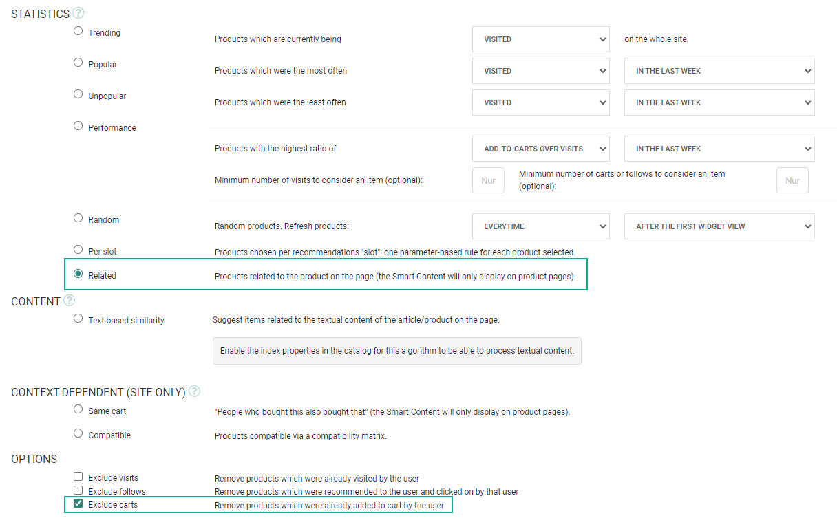The image size is (837, 518).
Task: Open the Trending VISITED dropdown
Action: (540, 39)
